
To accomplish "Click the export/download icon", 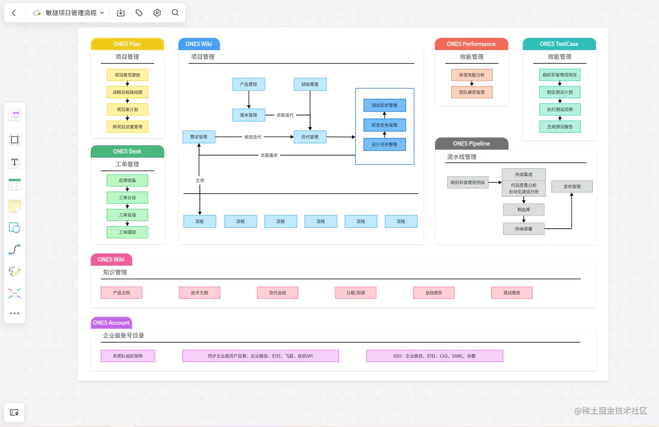I will pyautogui.click(x=121, y=13).
